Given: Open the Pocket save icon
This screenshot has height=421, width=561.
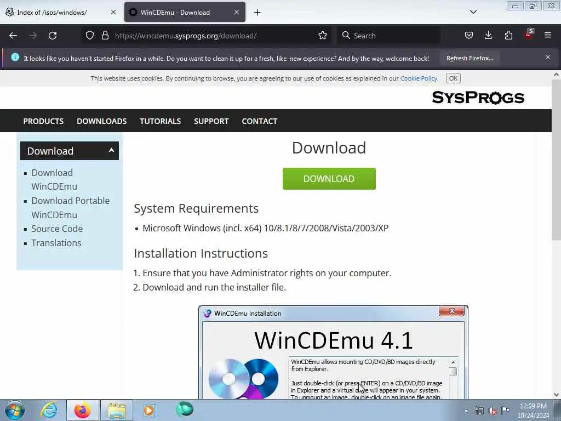Looking at the screenshot, I should (x=469, y=36).
